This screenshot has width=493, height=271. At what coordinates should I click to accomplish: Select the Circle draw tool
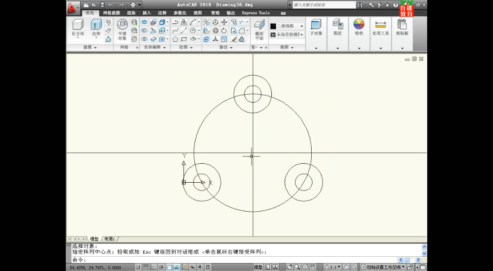(x=193, y=30)
